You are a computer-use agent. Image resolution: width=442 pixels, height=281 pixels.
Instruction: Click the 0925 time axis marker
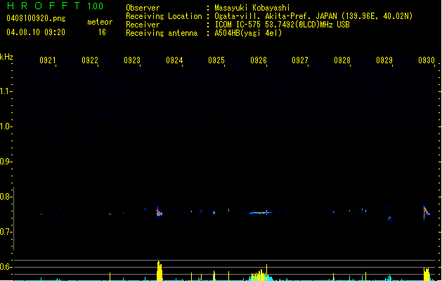coord(216,60)
